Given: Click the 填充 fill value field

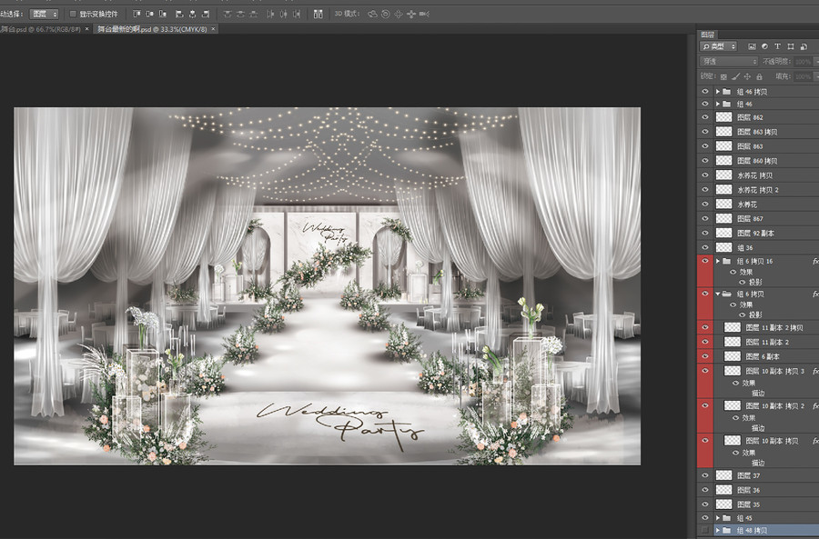Looking at the screenshot, I should coord(803,76).
